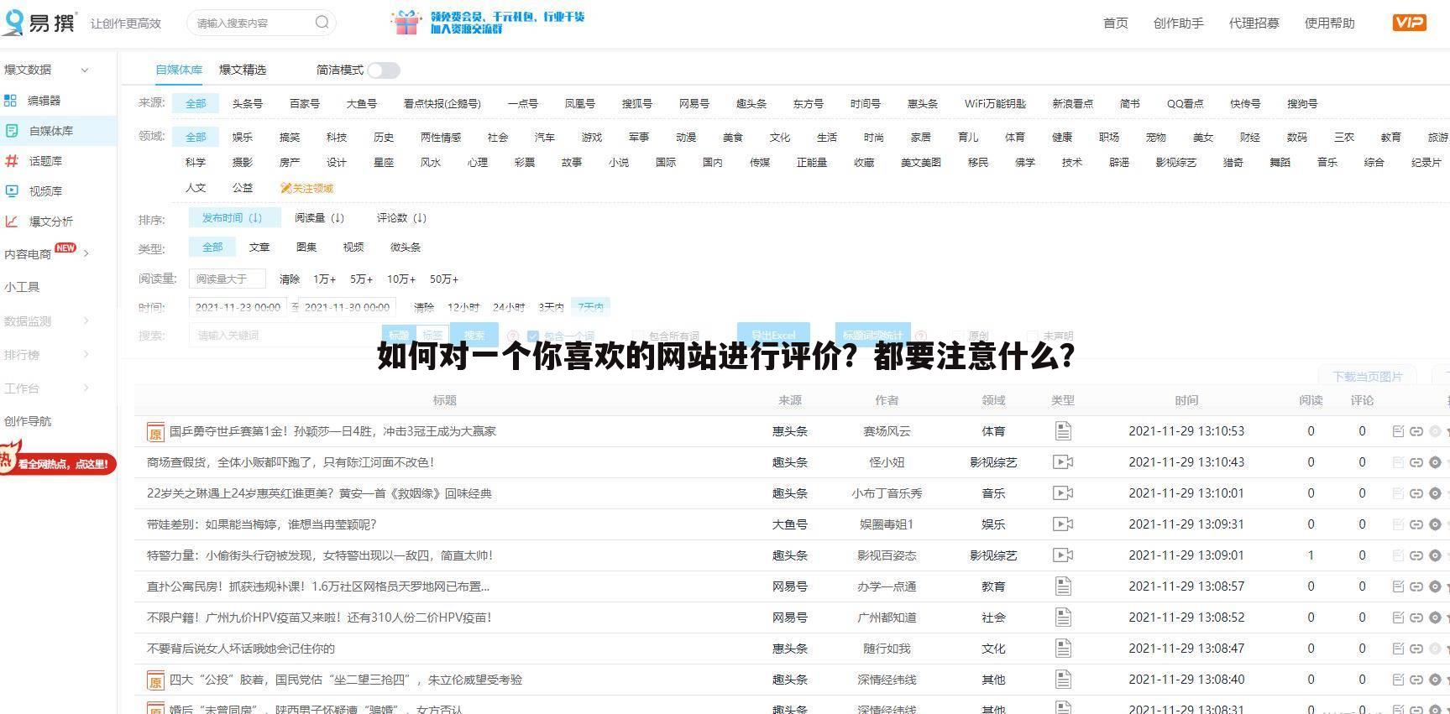This screenshot has width=1450, height=714.
Task: Sort by 阅读量 descending
Action: click(x=319, y=218)
